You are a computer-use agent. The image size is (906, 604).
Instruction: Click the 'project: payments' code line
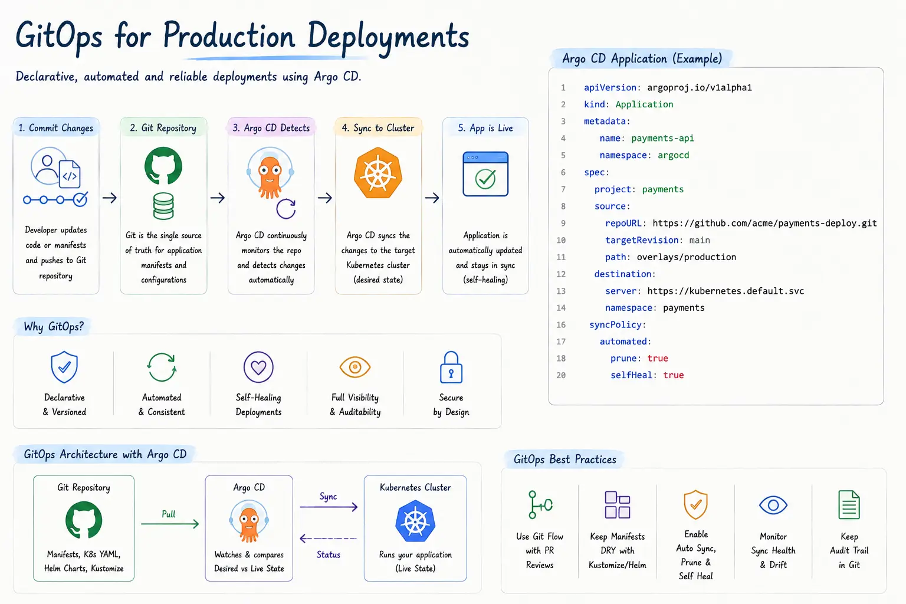coord(639,189)
